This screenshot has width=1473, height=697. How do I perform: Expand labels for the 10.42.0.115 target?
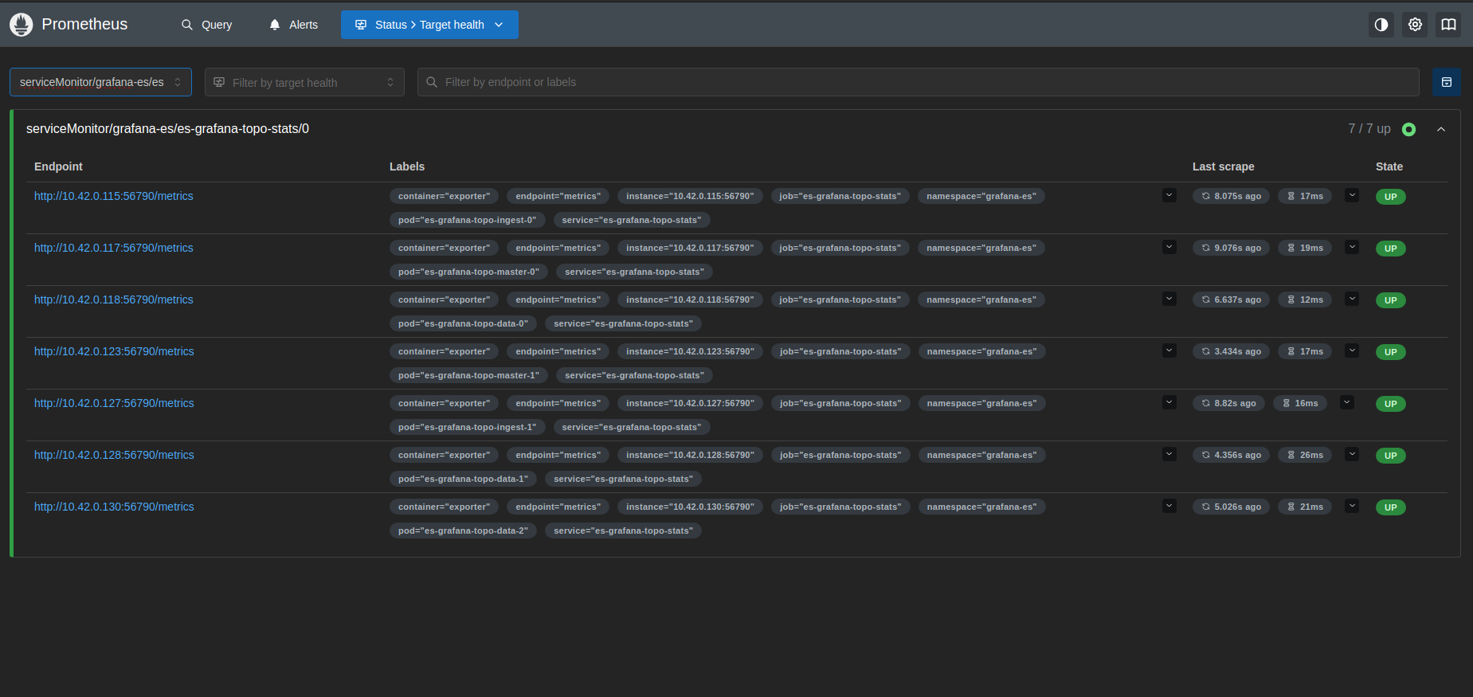click(x=1169, y=195)
